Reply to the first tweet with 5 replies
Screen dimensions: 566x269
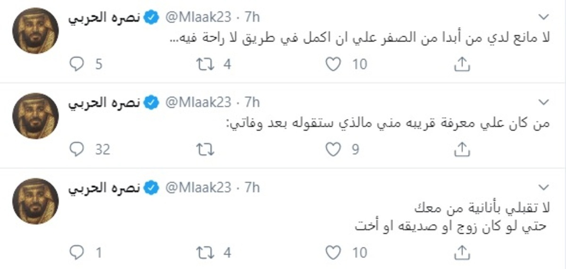(76, 64)
